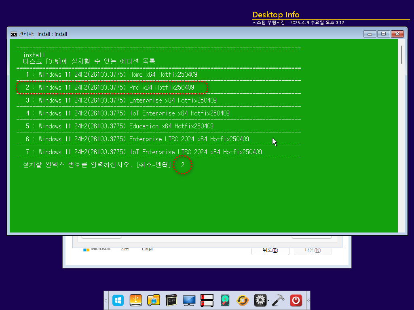Launch the command prompt icon in dock
This screenshot has height=310, width=414.
click(x=171, y=300)
